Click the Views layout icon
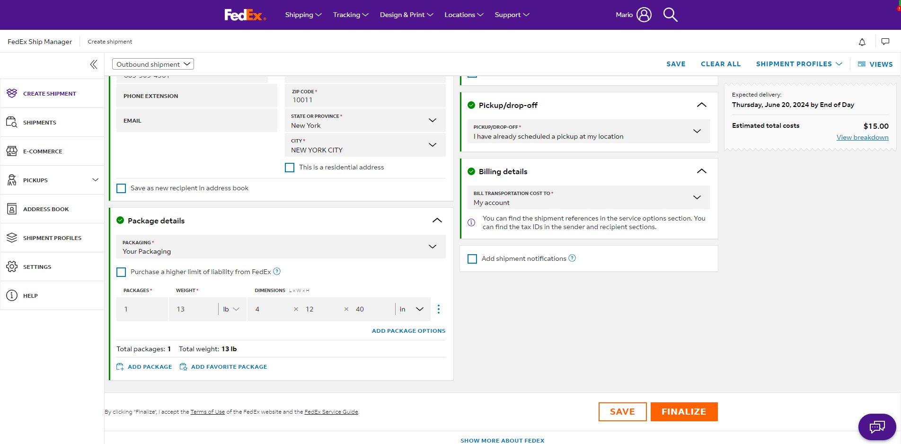The width and height of the screenshot is (901, 444). (862, 64)
